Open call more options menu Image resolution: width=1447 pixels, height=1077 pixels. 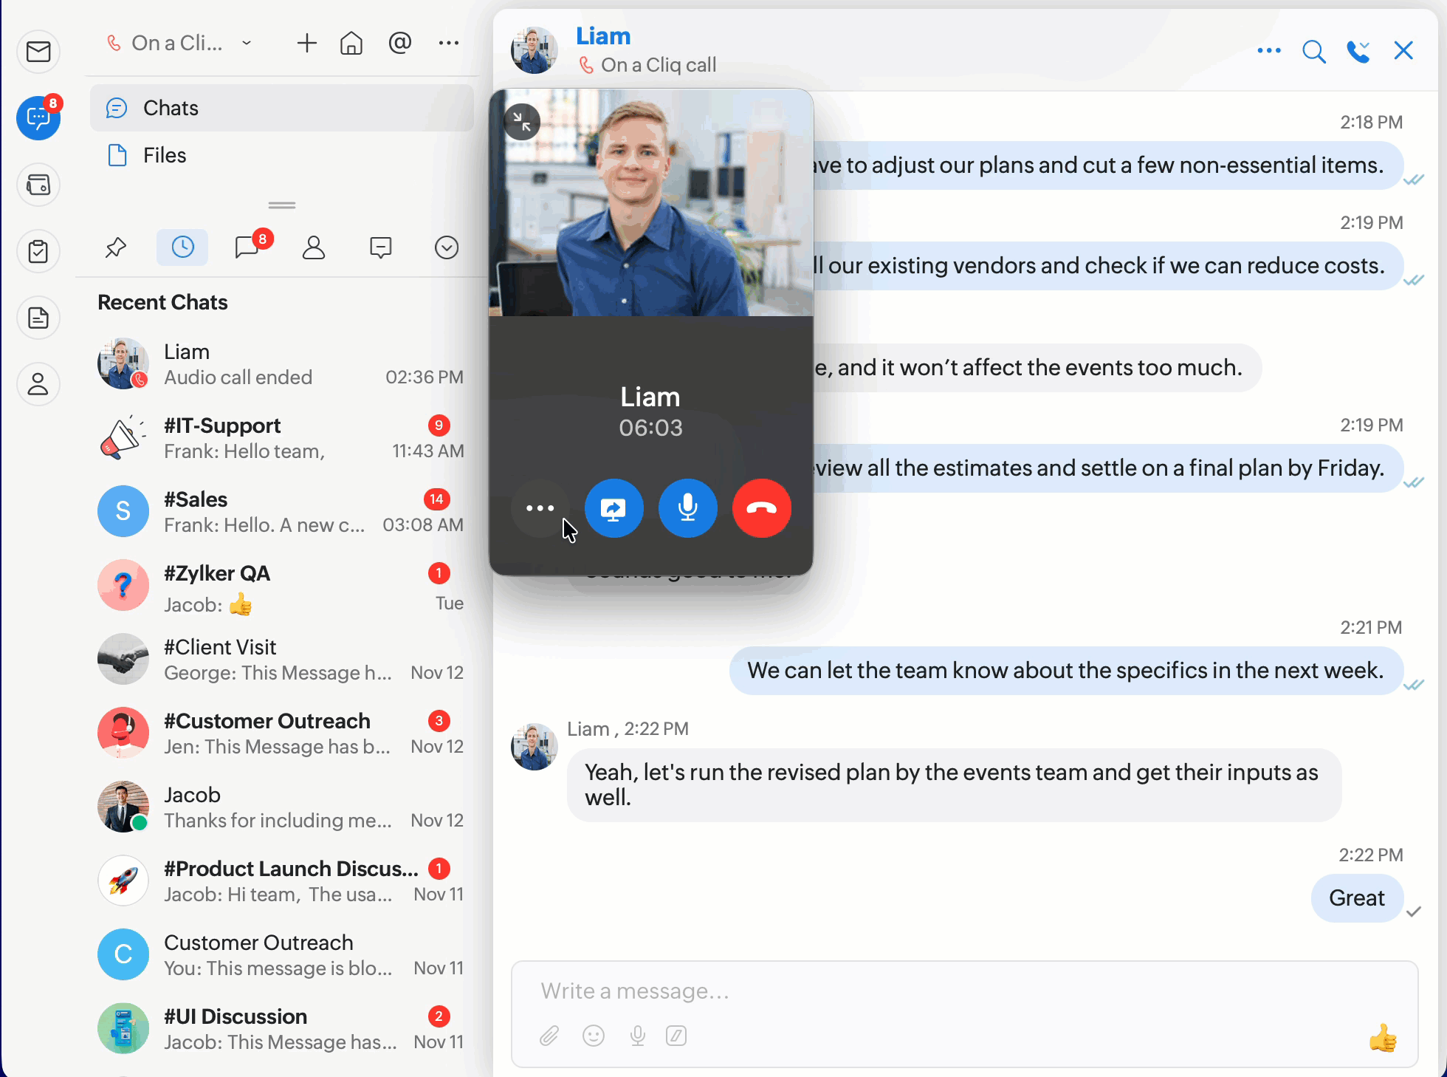[540, 508]
